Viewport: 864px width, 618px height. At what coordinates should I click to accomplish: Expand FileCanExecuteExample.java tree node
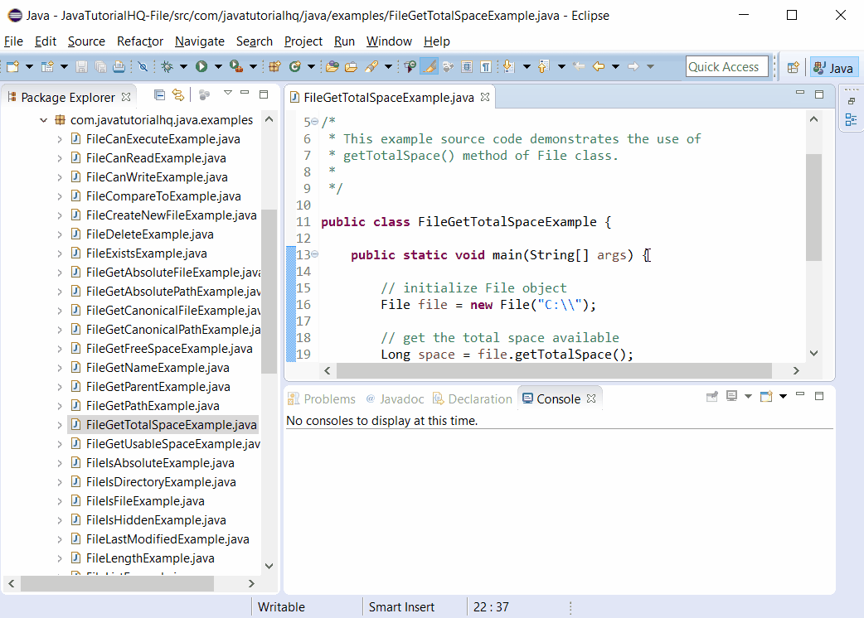pyautogui.click(x=60, y=139)
